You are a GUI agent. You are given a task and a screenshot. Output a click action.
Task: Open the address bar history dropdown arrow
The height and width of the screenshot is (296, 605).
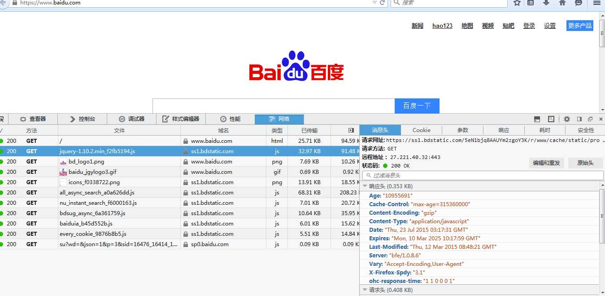tap(374, 3)
